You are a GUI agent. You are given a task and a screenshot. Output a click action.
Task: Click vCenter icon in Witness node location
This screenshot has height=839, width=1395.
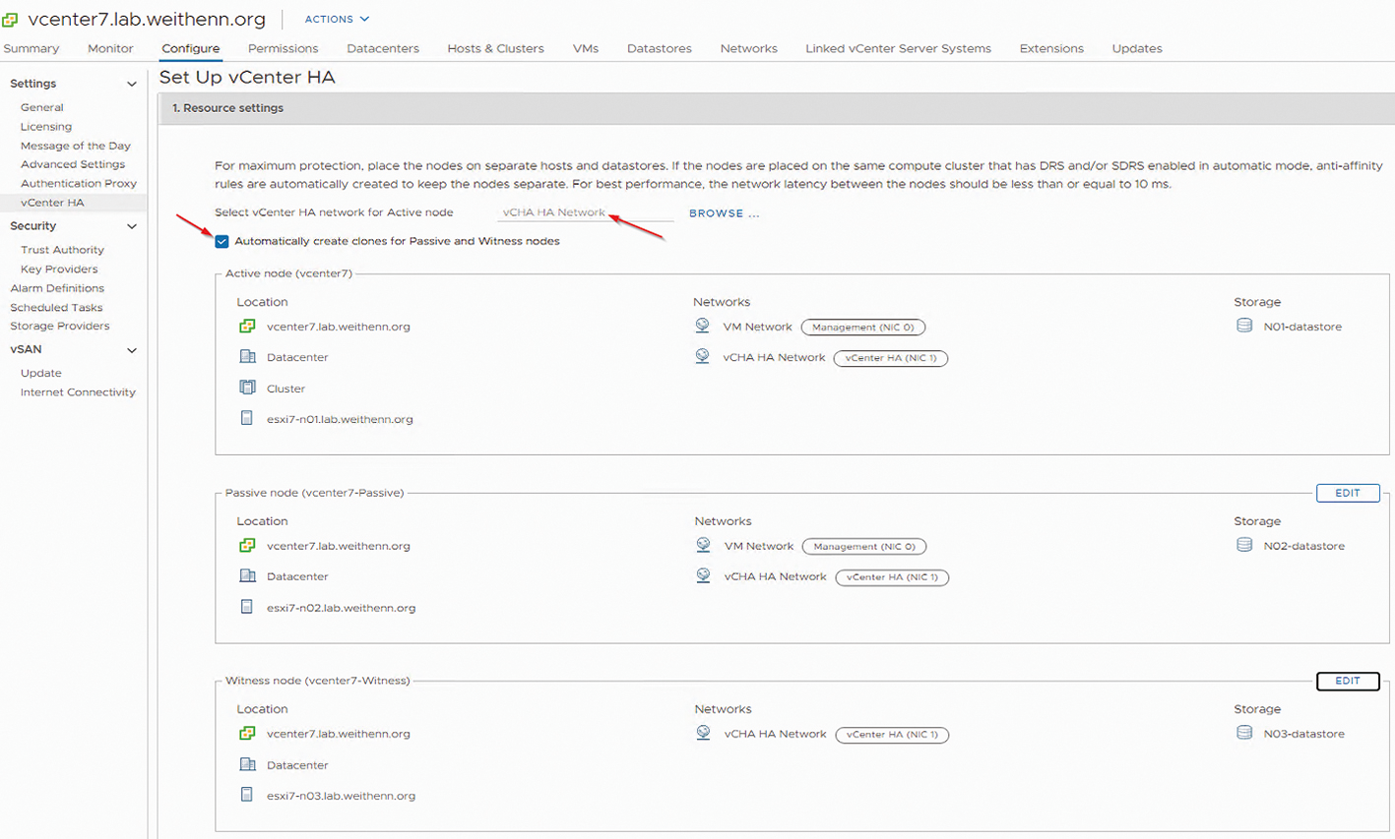247,734
